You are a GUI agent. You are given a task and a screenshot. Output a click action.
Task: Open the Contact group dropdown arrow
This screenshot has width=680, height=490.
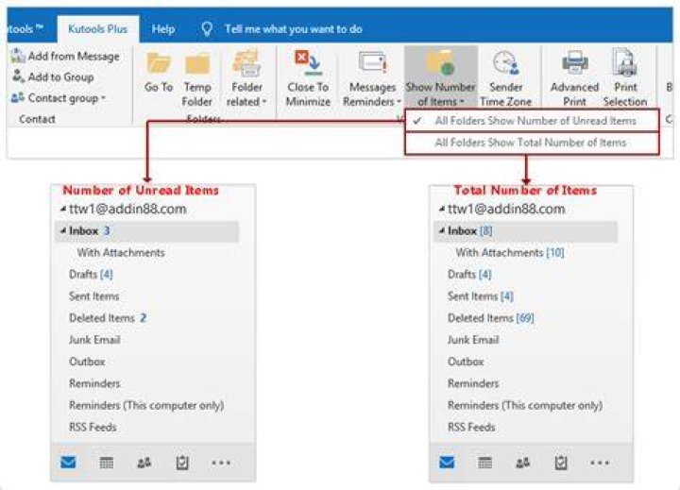(104, 98)
